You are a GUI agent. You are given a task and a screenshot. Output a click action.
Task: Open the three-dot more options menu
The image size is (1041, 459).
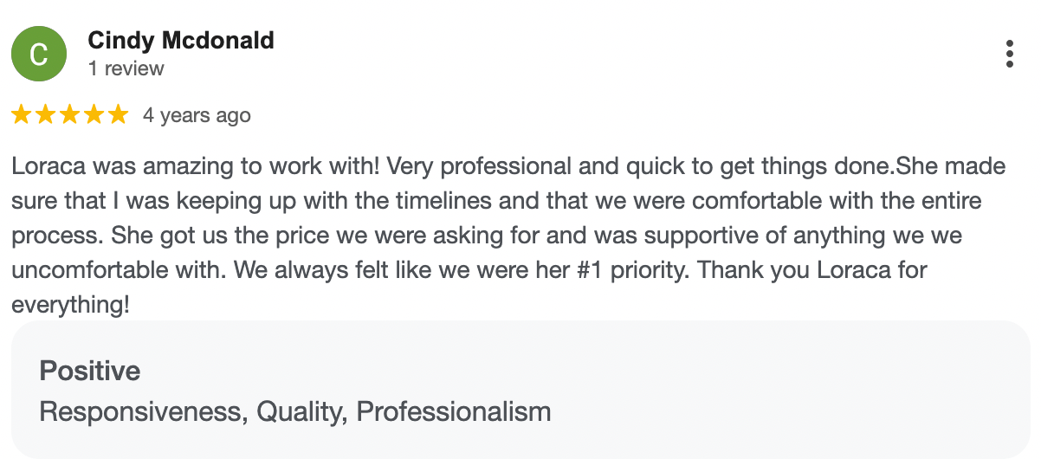click(1009, 54)
